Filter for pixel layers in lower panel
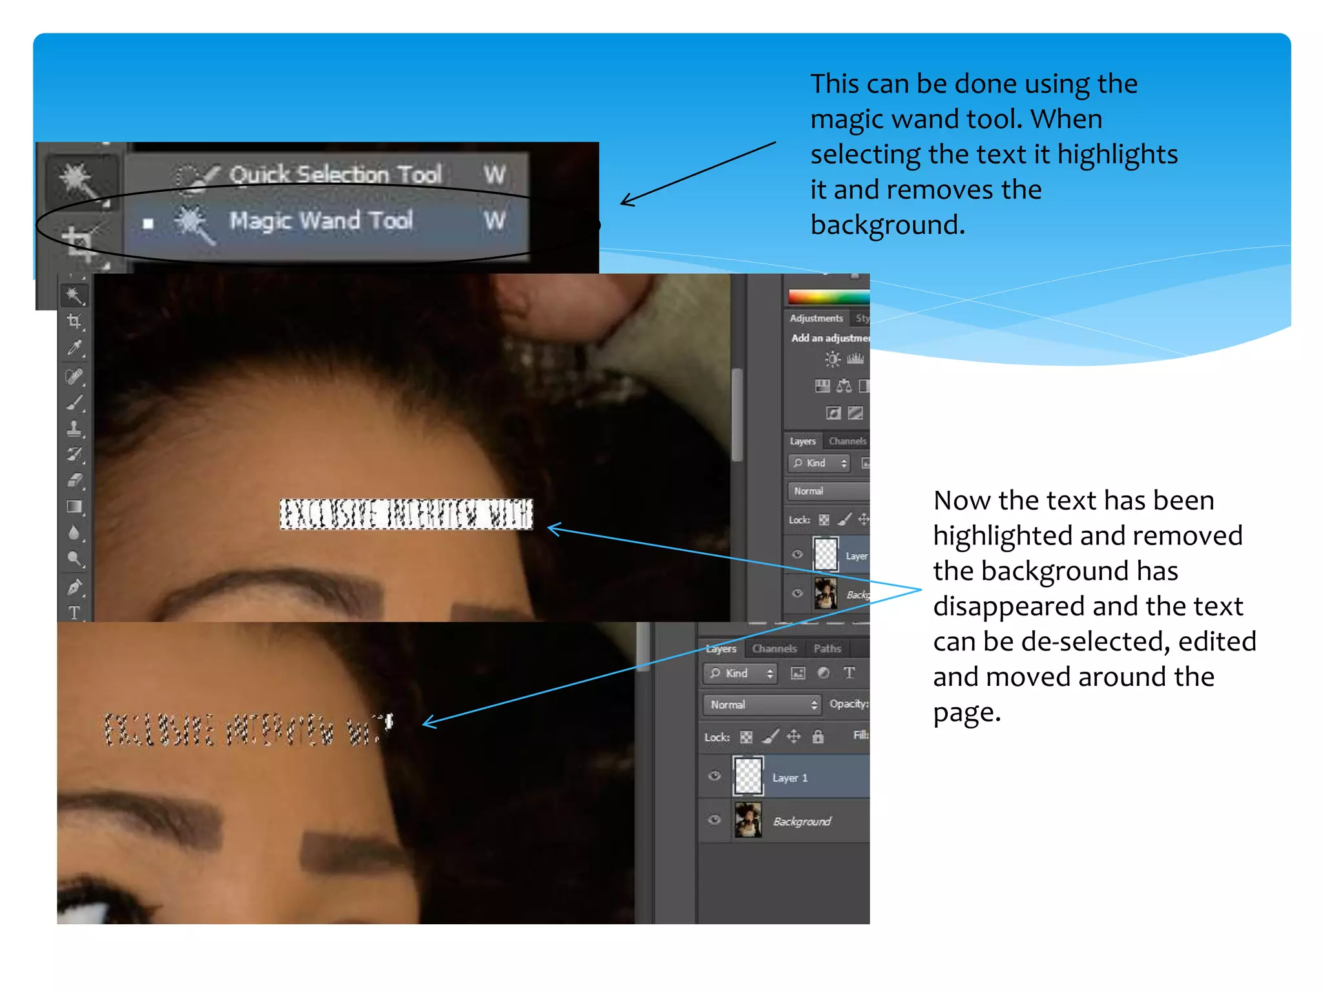 click(798, 674)
